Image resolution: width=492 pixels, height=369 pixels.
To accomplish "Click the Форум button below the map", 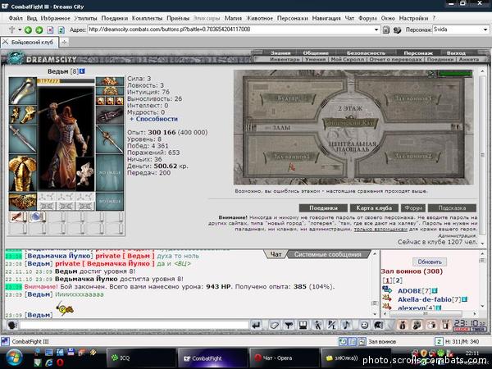I will pyautogui.click(x=413, y=207).
